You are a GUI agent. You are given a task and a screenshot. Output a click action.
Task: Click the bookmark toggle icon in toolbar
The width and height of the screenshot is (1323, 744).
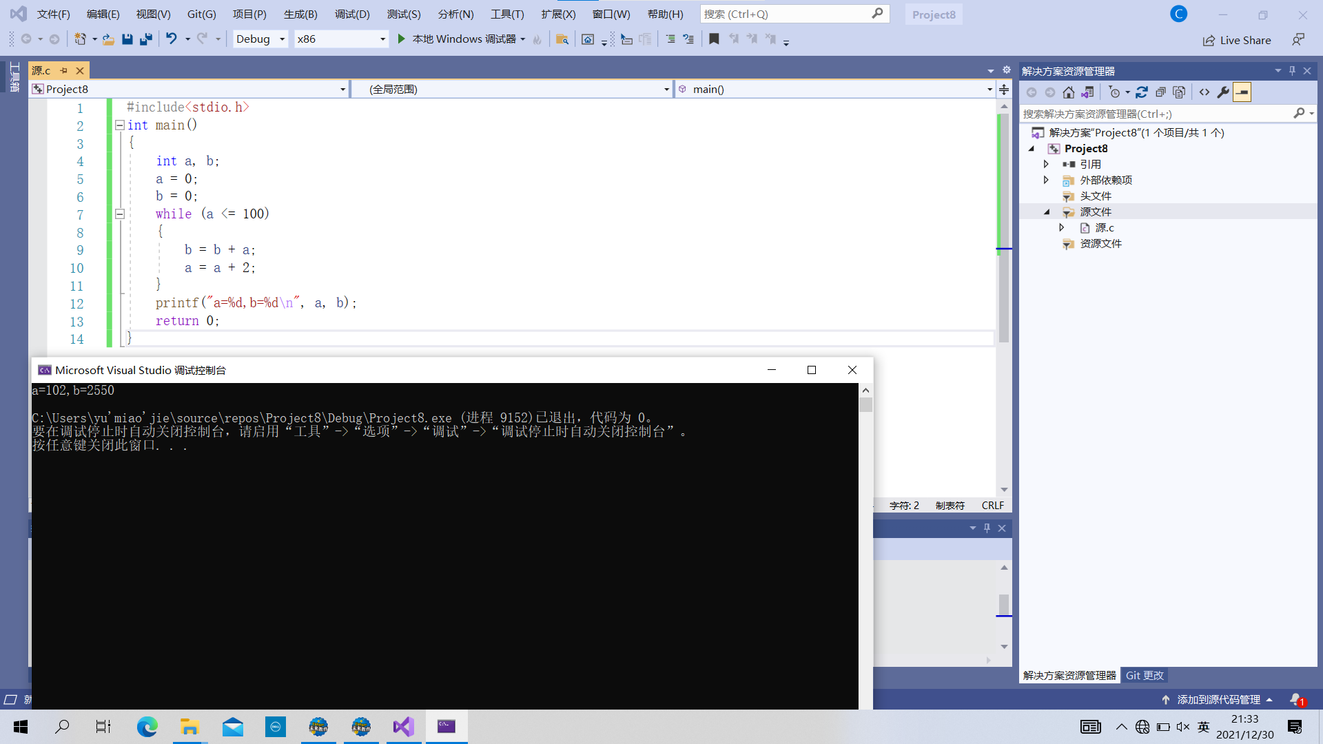click(714, 39)
